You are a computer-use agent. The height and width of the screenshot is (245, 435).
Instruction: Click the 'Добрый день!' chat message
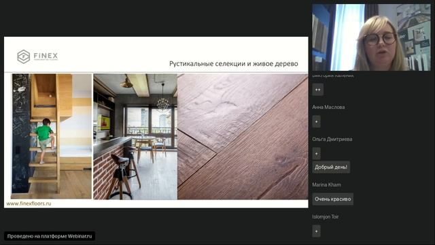[x=331, y=167]
